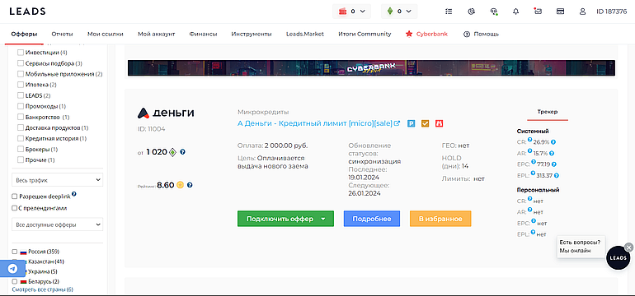Click the Telegram floating button
The width and height of the screenshot is (635, 296).
tap(12, 269)
